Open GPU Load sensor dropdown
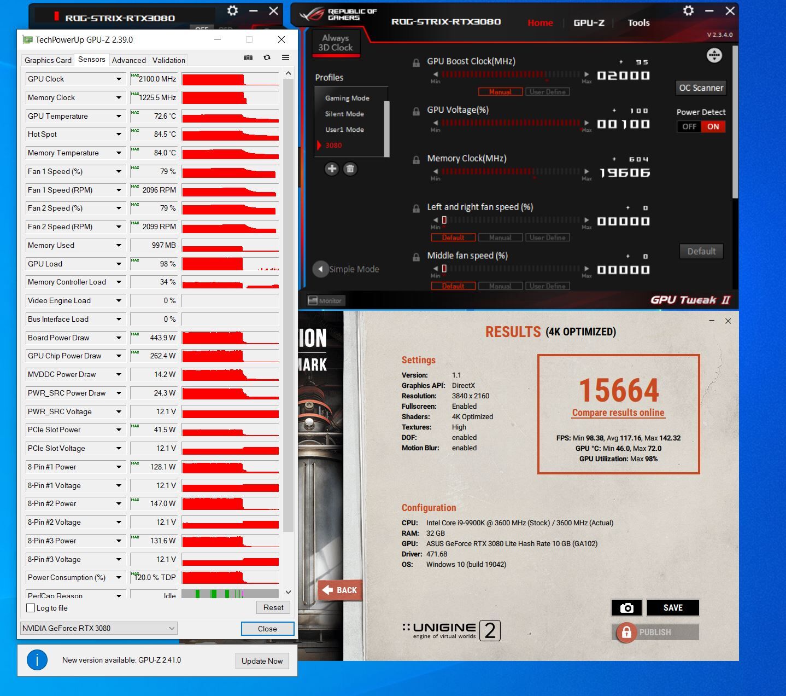The image size is (786, 696). (119, 264)
